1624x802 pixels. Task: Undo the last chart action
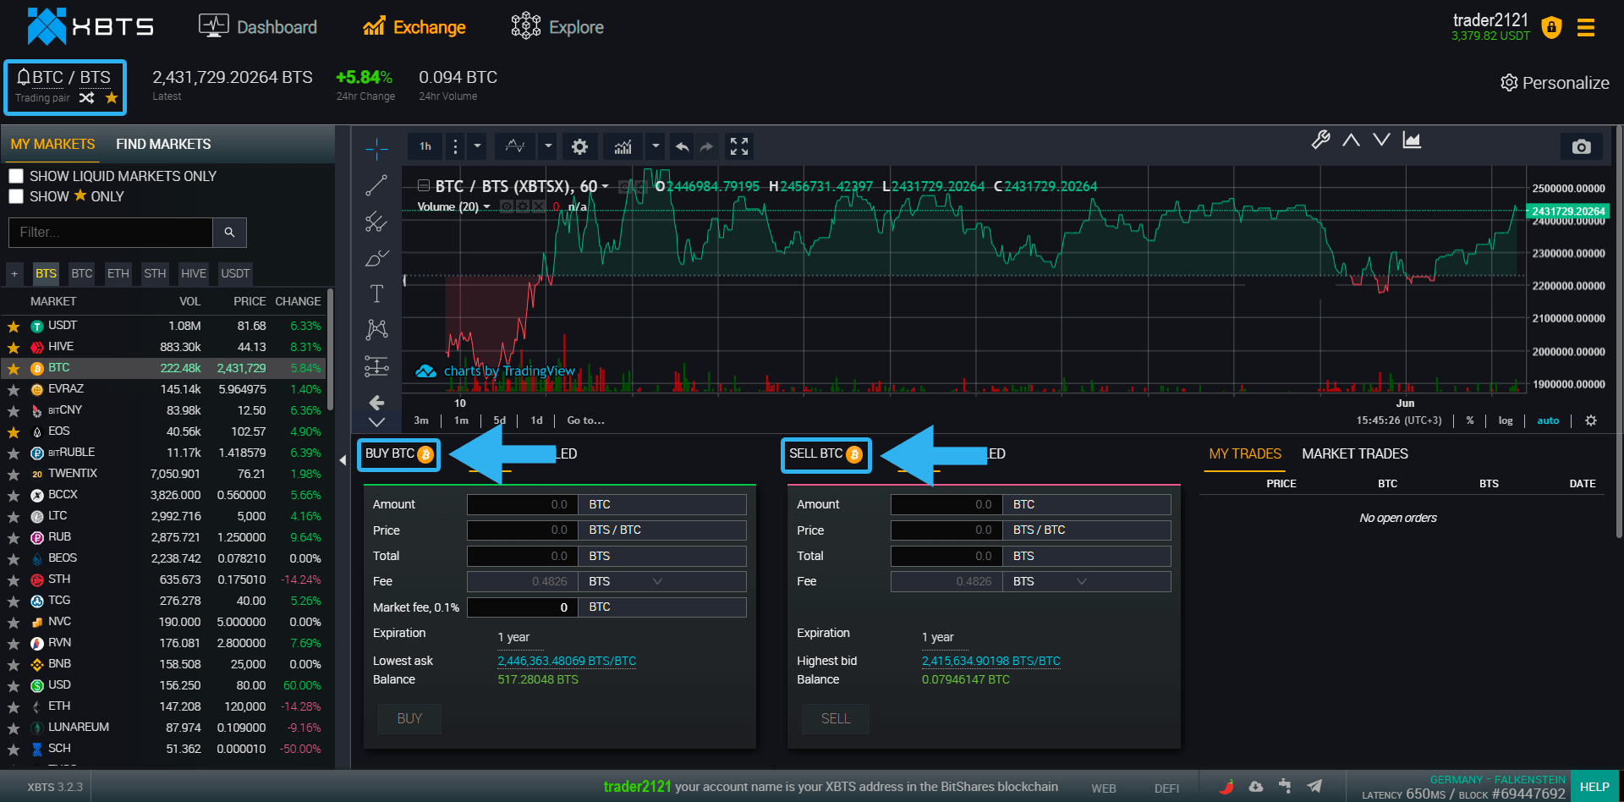coord(682,146)
